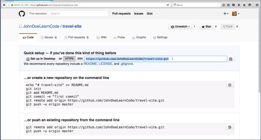Bookmark this page using the star icon

click(224, 5)
